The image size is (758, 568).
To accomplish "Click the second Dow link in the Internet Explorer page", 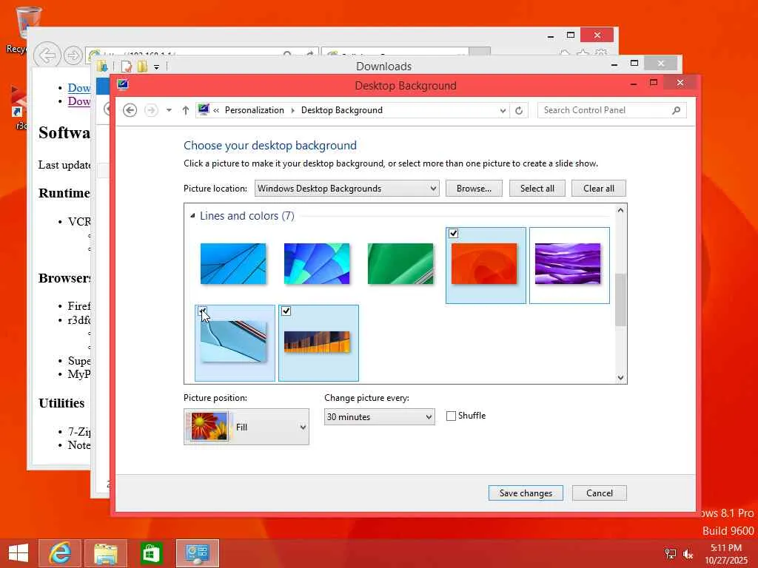I will point(78,101).
